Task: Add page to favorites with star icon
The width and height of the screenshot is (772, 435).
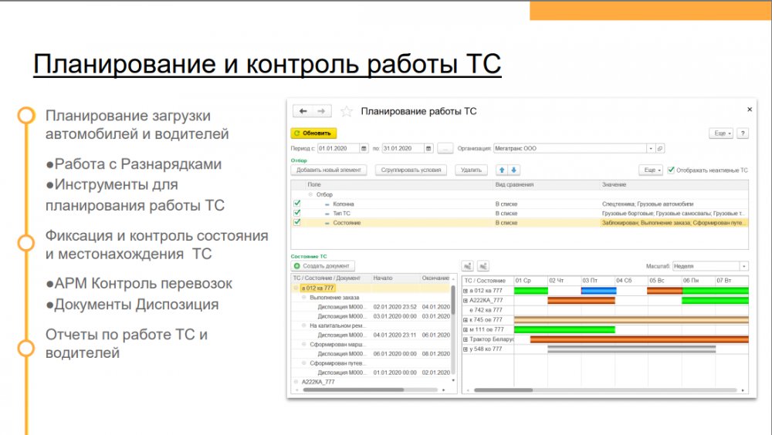Action: tap(347, 112)
